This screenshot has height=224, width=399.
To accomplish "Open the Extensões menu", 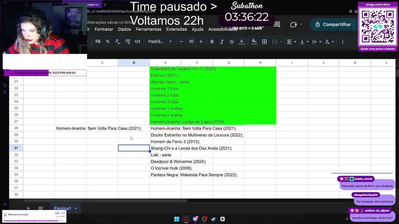I will (176, 29).
